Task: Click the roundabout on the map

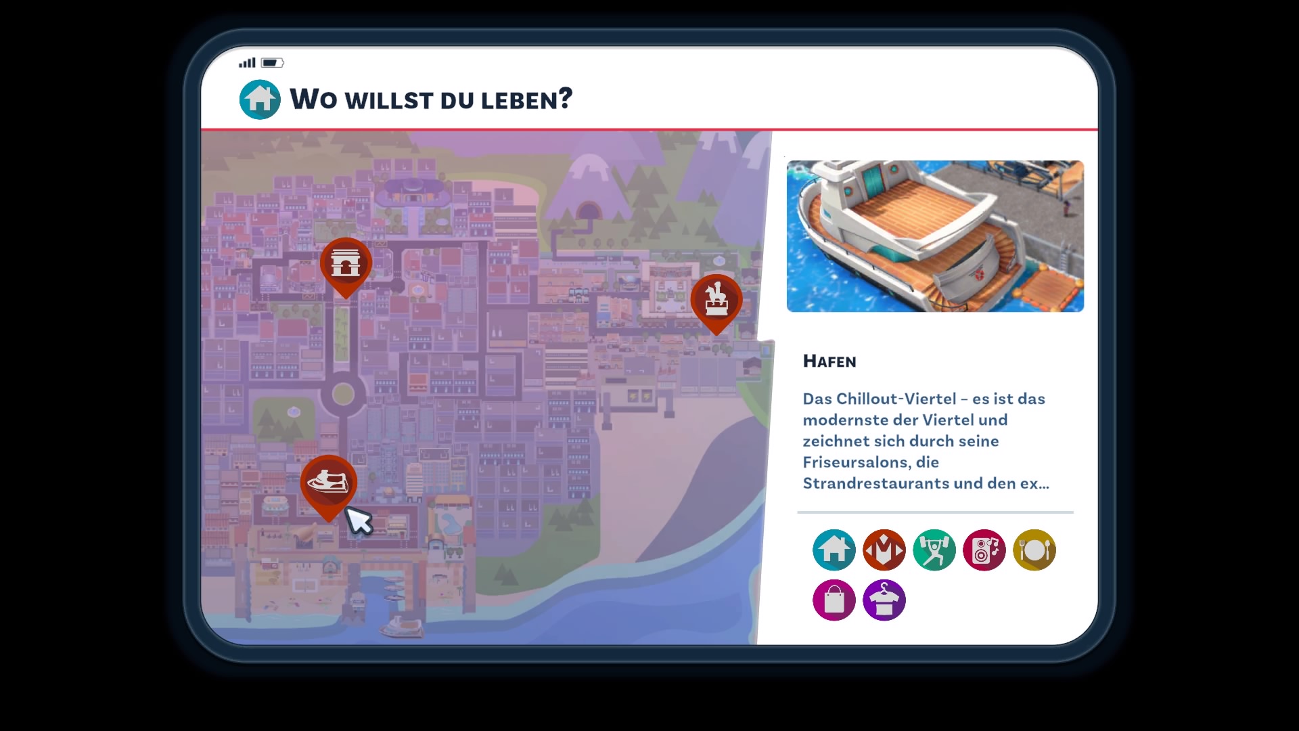Action: click(x=343, y=393)
